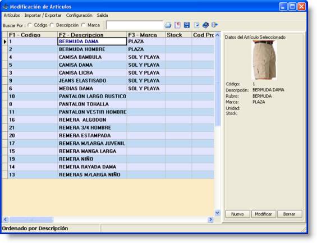Screen dimensions: 317x243
Task: Click the question mark help icon
Action: tap(196, 25)
